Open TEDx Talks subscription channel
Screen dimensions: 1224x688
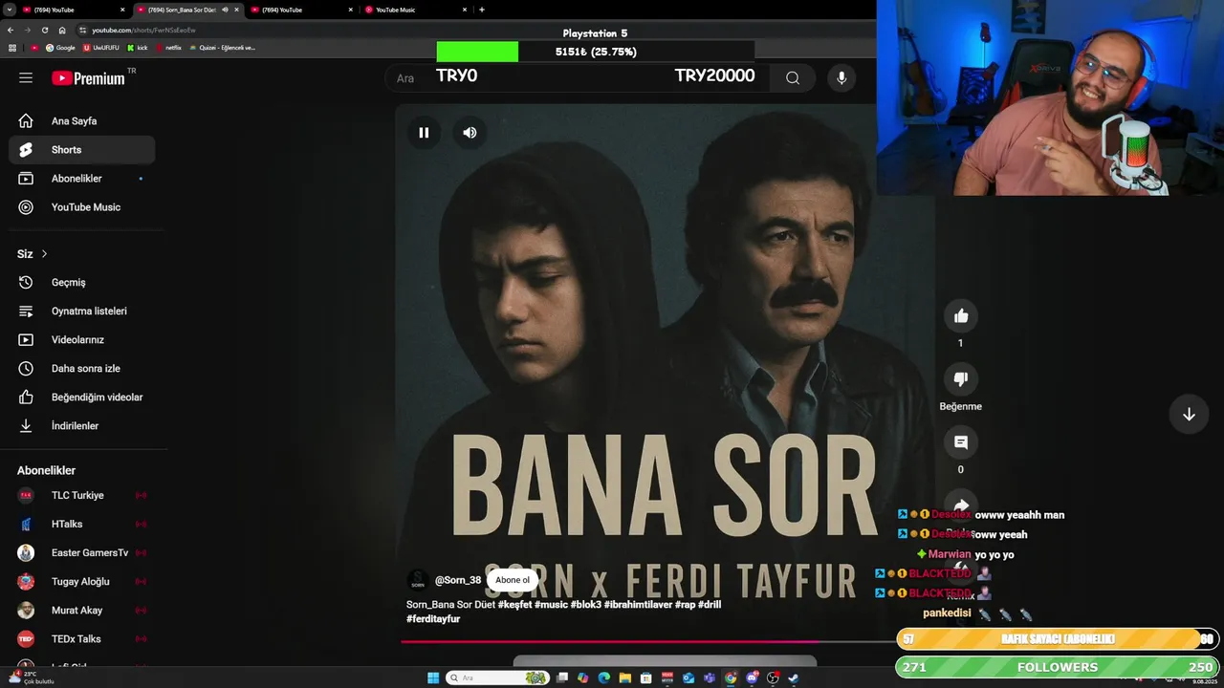(82, 639)
